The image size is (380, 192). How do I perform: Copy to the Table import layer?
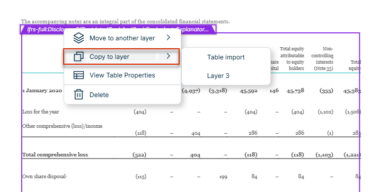[x=226, y=57]
